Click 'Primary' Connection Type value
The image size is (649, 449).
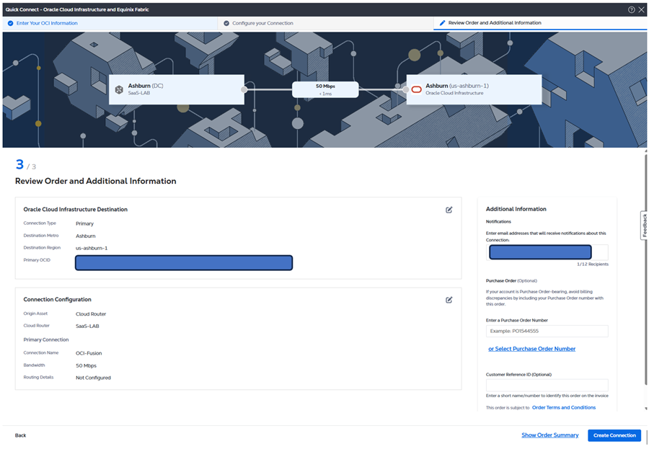click(x=84, y=224)
